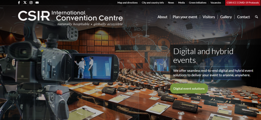The height and width of the screenshot is (120, 261).
Task: Expand the Plan your event menu
Action: click(x=185, y=17)
